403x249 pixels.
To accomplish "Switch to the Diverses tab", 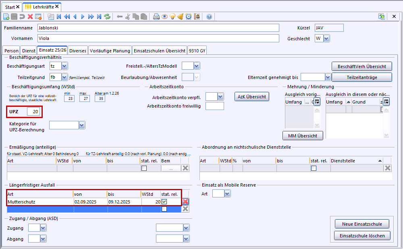I will click(78, 51).
